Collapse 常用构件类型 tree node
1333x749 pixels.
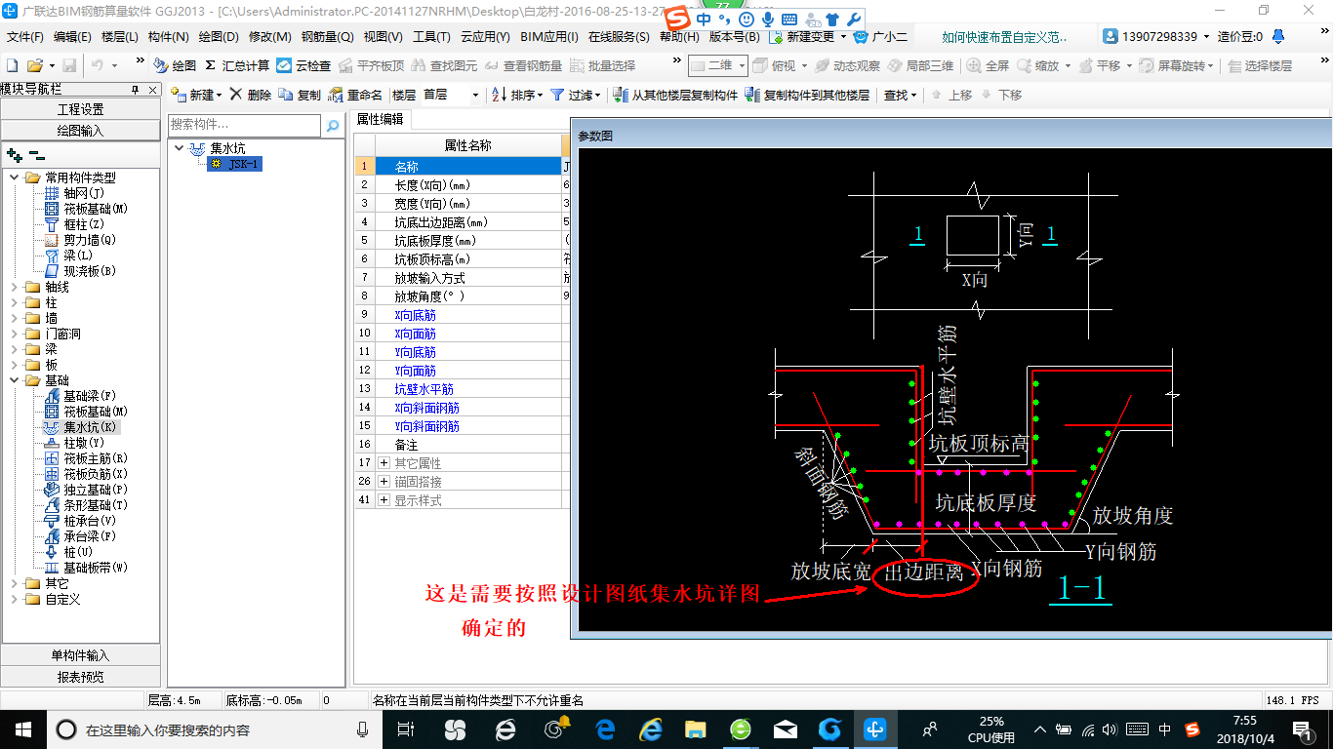point(15,177)
